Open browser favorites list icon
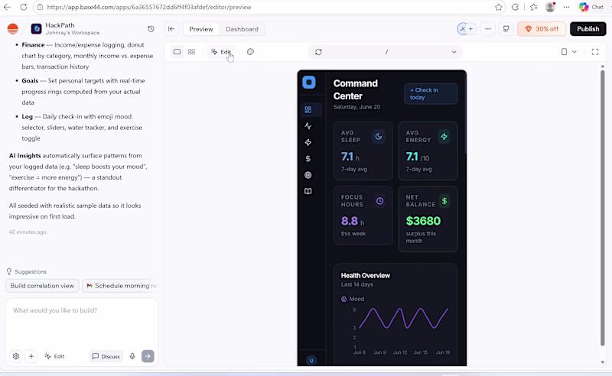The height and width of the screenshot is (376, 612). (x=533, y=7)
